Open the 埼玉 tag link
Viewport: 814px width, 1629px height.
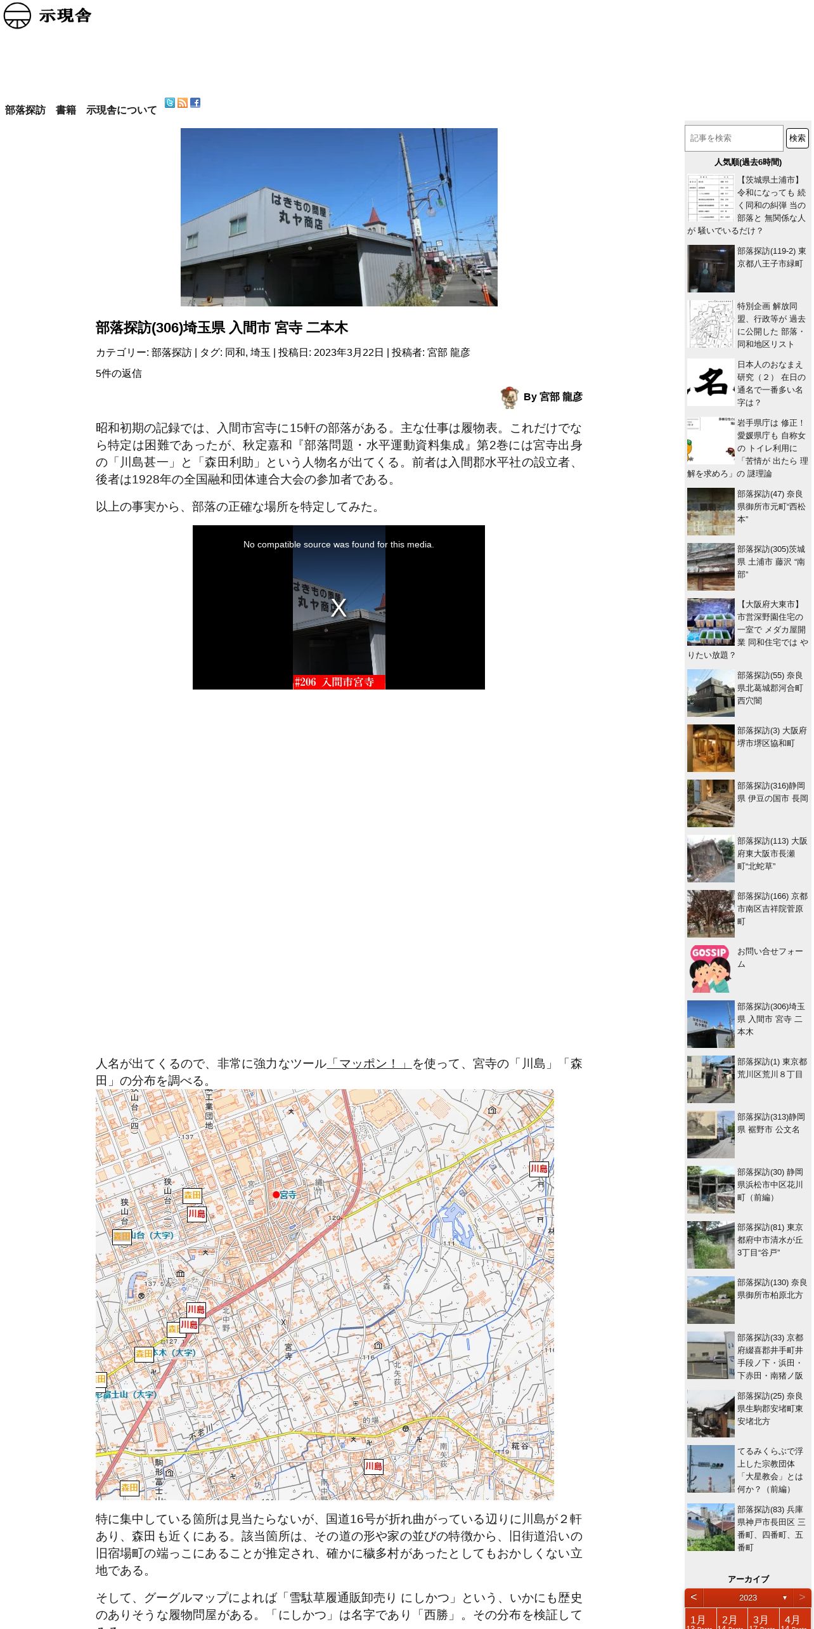point(260,353)
